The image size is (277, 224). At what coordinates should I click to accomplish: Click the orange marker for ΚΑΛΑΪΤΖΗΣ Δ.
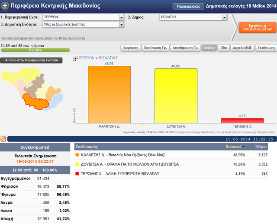[77, 155]
